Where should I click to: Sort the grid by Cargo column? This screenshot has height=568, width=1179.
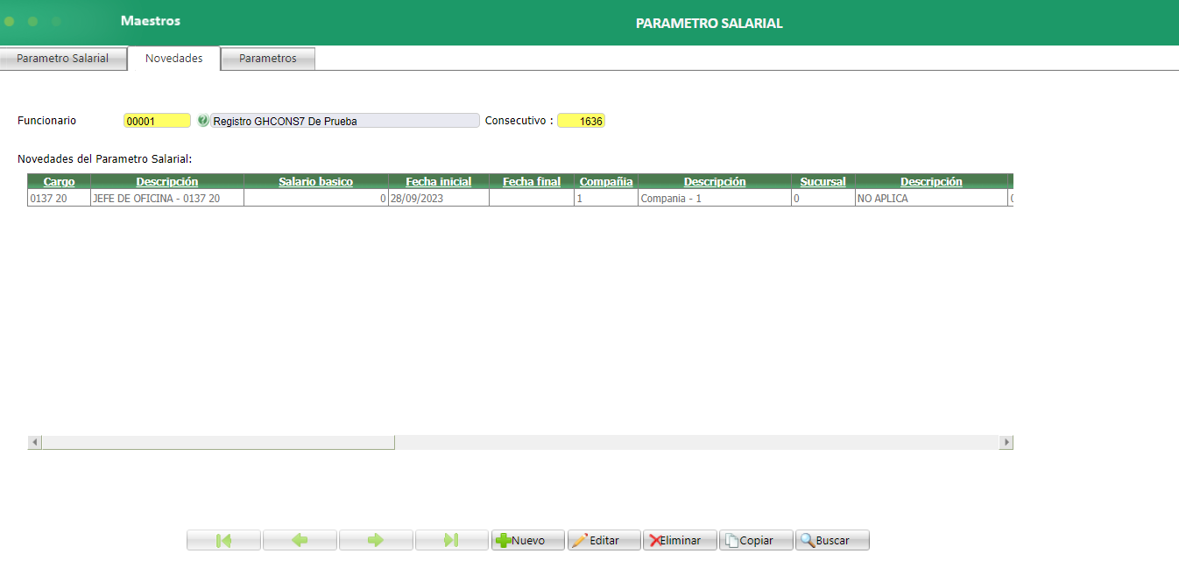(x=58, y=181)
